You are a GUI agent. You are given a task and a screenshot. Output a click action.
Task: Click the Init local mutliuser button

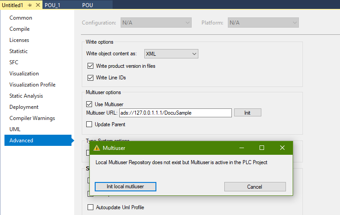[126, 186]
